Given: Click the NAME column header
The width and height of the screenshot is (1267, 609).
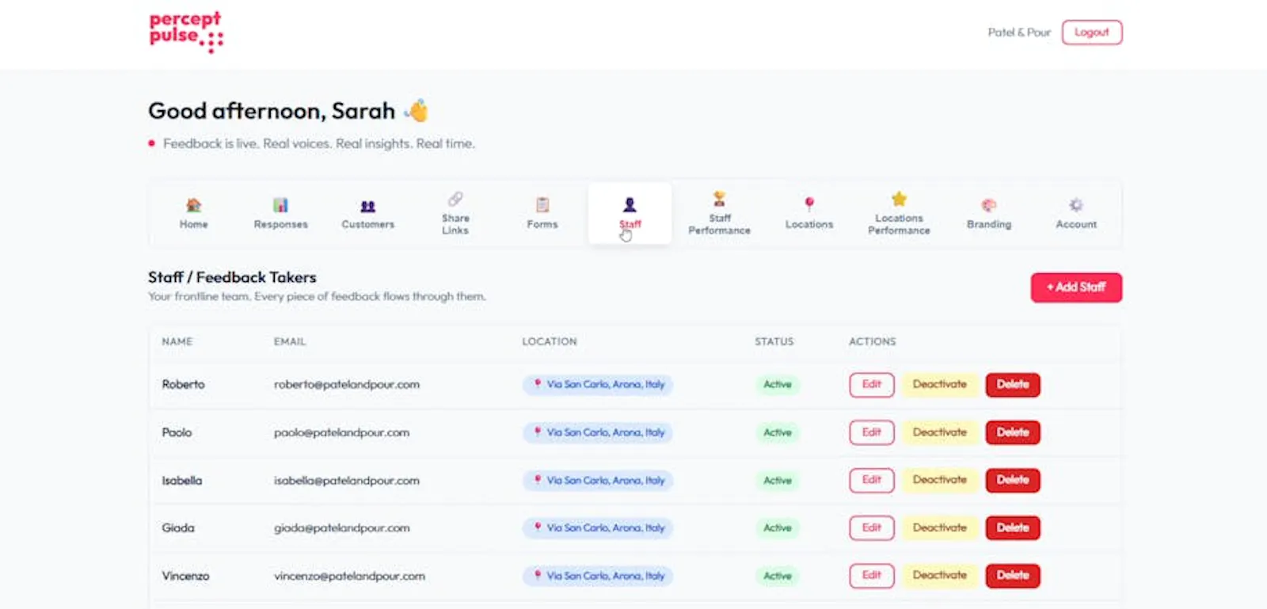Looking at the screenshot, I should click(x=177, y=341).
